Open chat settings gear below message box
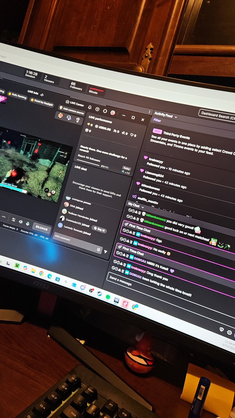235x418 pixels. point(229,333)
